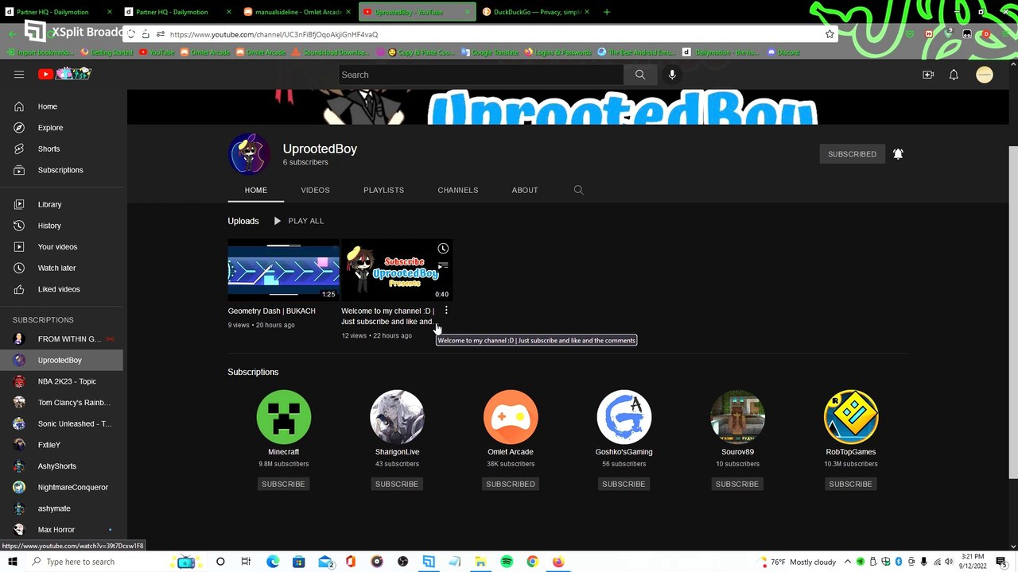Click the channel search magnifier icon
This screenshot has width=1018, height=572.
point(578,190)
